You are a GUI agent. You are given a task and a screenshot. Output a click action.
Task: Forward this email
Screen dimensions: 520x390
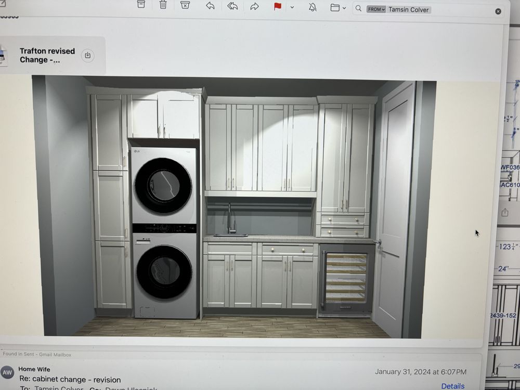(x=254, y=6)
